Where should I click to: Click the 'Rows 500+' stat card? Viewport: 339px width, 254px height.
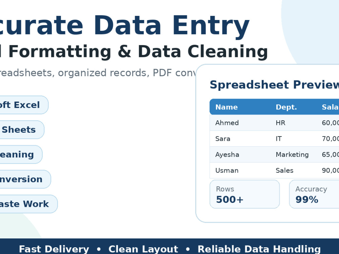(x=245, y=194)
